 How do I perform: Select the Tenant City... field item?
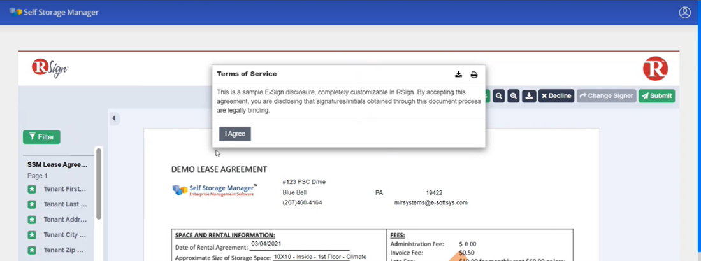coord(65,235)
